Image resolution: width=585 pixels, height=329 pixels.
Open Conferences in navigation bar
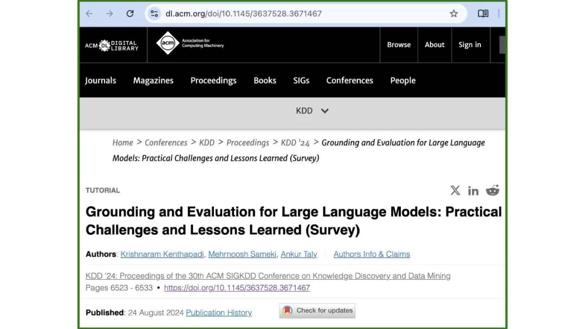click(349, 81)
